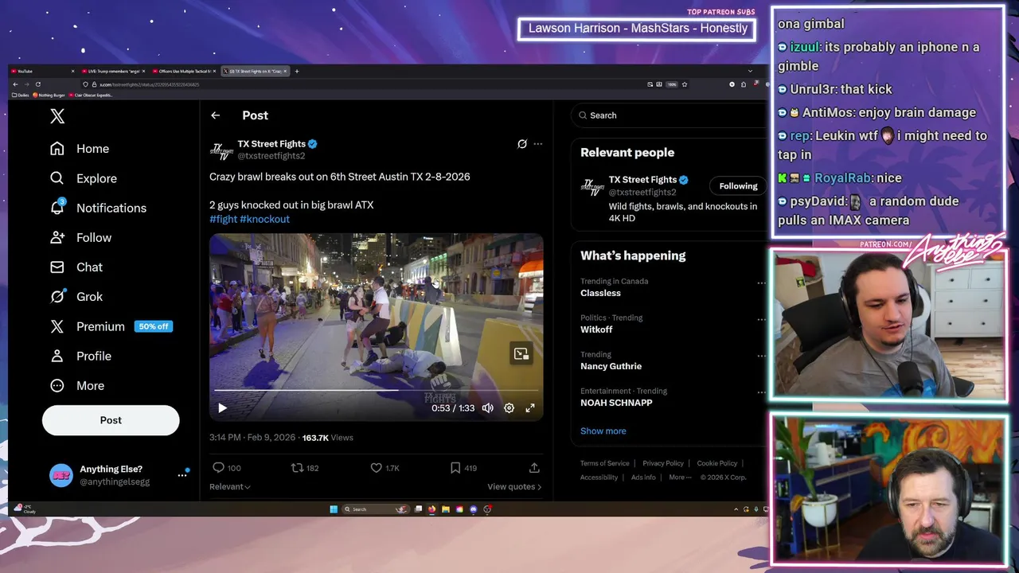
Task: Click the #knockout hashtag
Action: click(265, 219)
